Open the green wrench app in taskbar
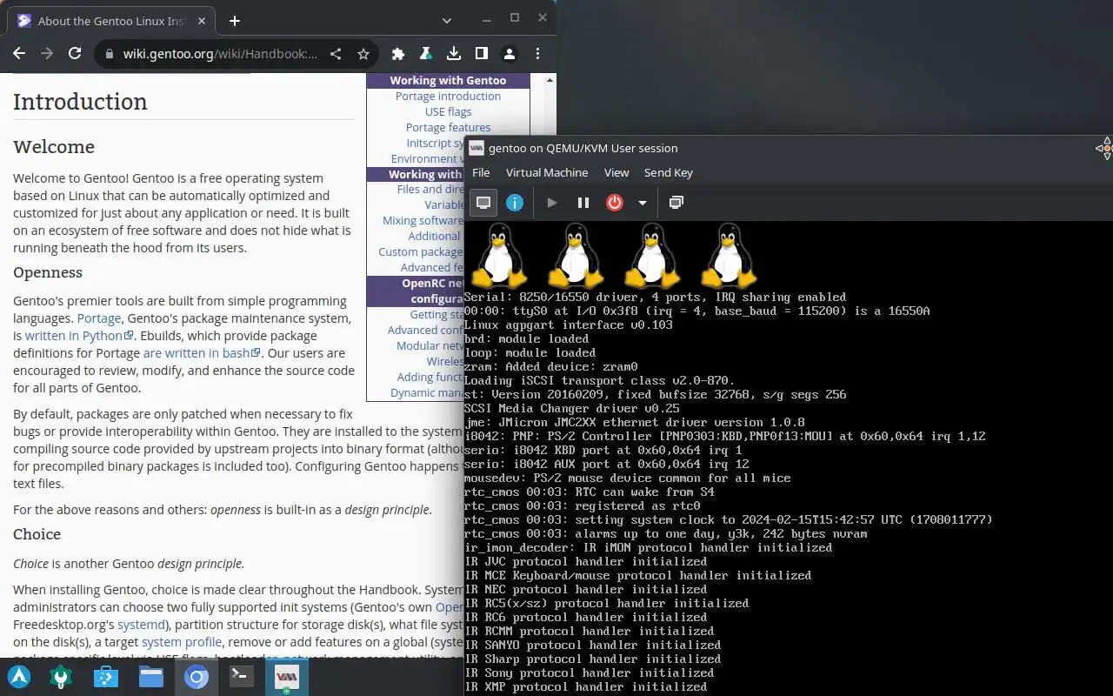This screenshot has height=696, width=1113. pyautogui.click(x=61, y=676)
